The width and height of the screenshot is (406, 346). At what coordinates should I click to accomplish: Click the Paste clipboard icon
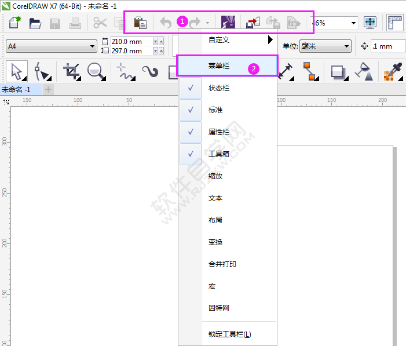click(x=140, y=23)
